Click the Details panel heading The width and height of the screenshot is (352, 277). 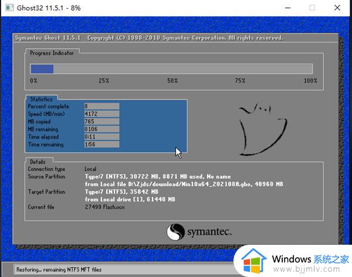coord(38,162)
